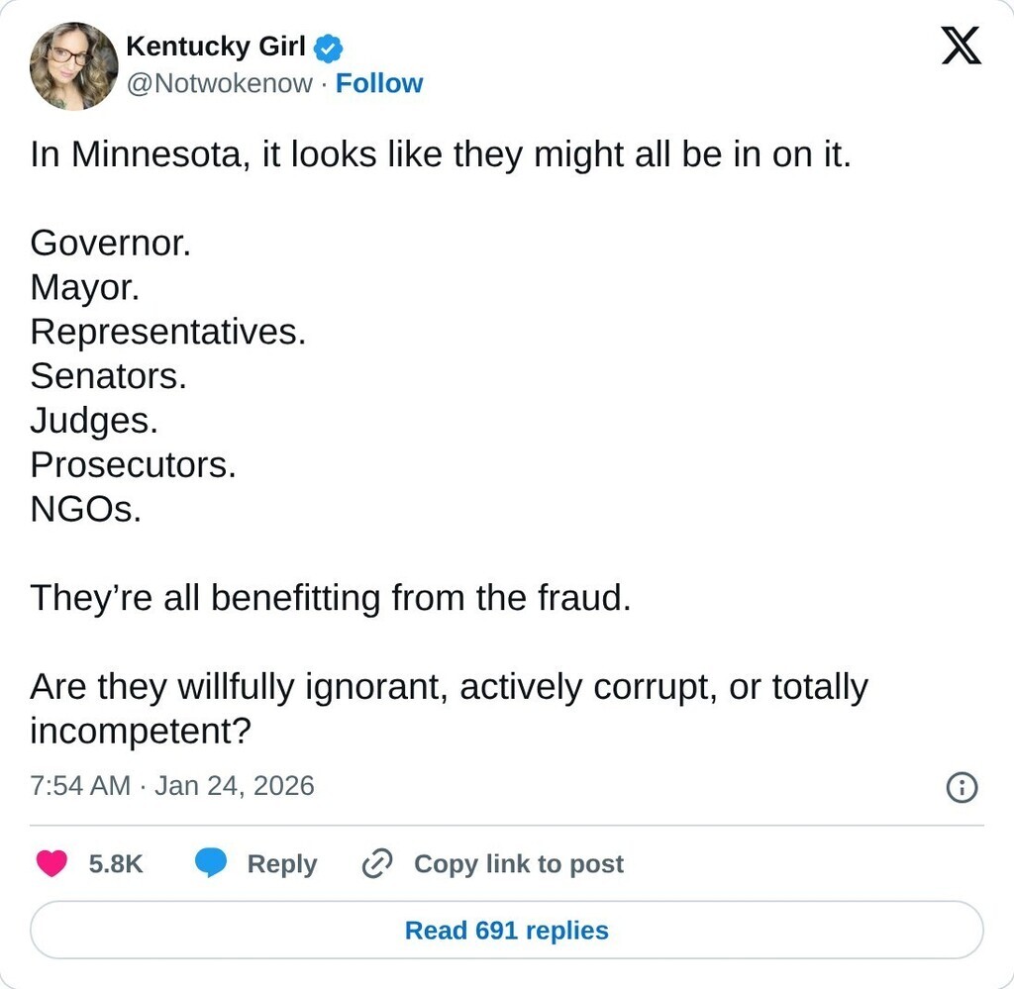Click the blue reply bubble icon

[x=210, y=863]
